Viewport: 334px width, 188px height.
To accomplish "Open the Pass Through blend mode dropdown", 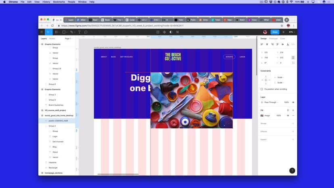I will click(272, 102).
